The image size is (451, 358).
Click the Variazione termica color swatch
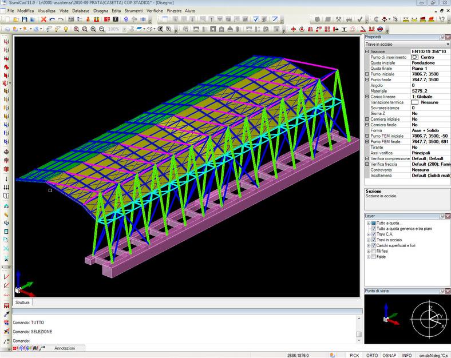pyautogui.click(x=415, y=102)
